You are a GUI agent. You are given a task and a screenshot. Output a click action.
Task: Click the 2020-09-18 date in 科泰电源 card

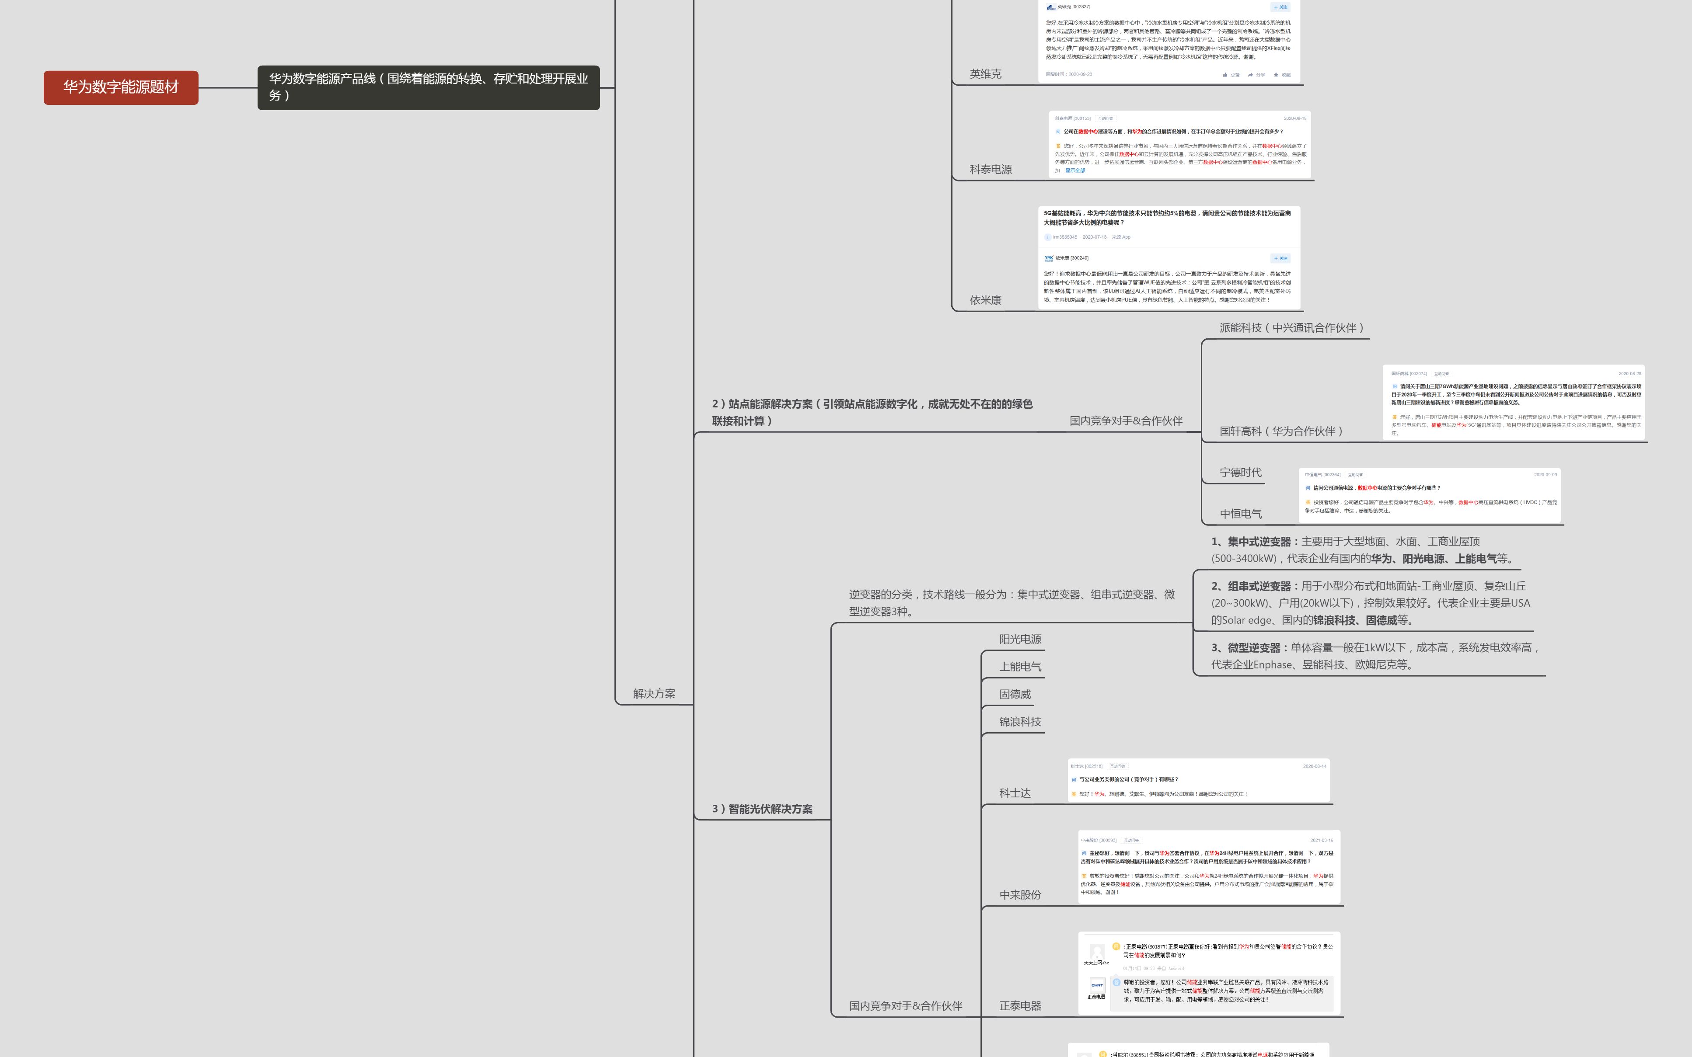click(x=1295, y=118)
